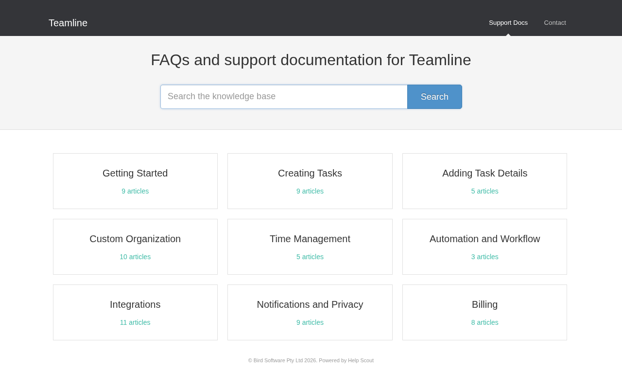Image resolution: width=622 pixels, height=389 pixels.
Task: Click the page heading about Teamline FAQs
Action: tap(311, 60)
